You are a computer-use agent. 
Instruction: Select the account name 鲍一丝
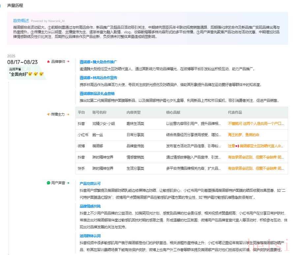[98, 135]
